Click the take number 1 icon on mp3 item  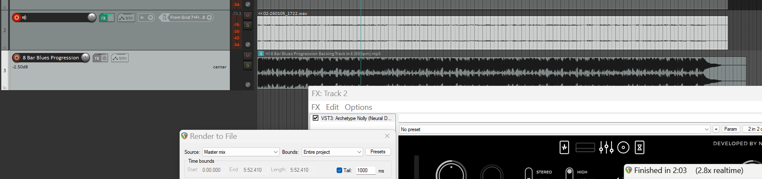pyautogui.click(x=261, y=54)
